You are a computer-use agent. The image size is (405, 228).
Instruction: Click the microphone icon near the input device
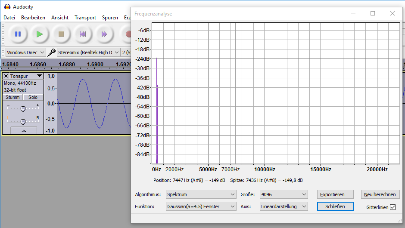pyautogui.click(x=52, y=52)
